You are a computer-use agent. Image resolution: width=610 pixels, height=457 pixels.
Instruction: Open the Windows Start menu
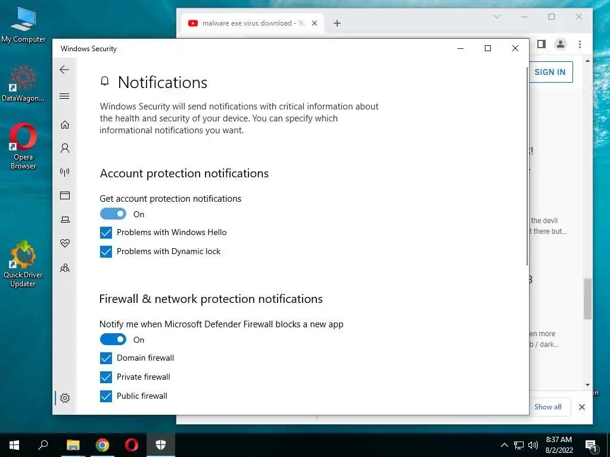pos(14,445)
